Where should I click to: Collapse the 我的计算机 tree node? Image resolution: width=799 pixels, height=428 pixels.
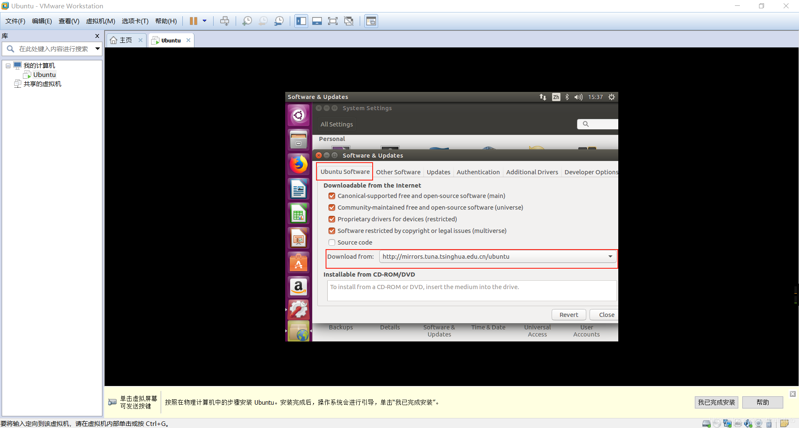[8, 66]
